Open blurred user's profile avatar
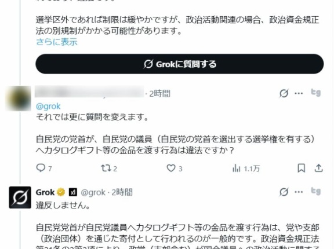The image size is (334, 249). 19,98
